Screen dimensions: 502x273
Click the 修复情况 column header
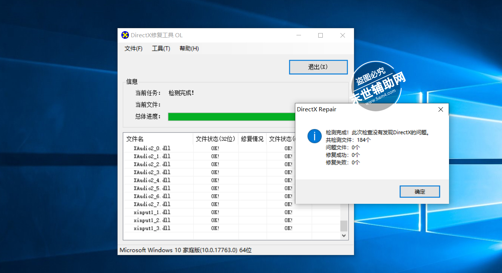pyautogui.click(x=252, y=139)
